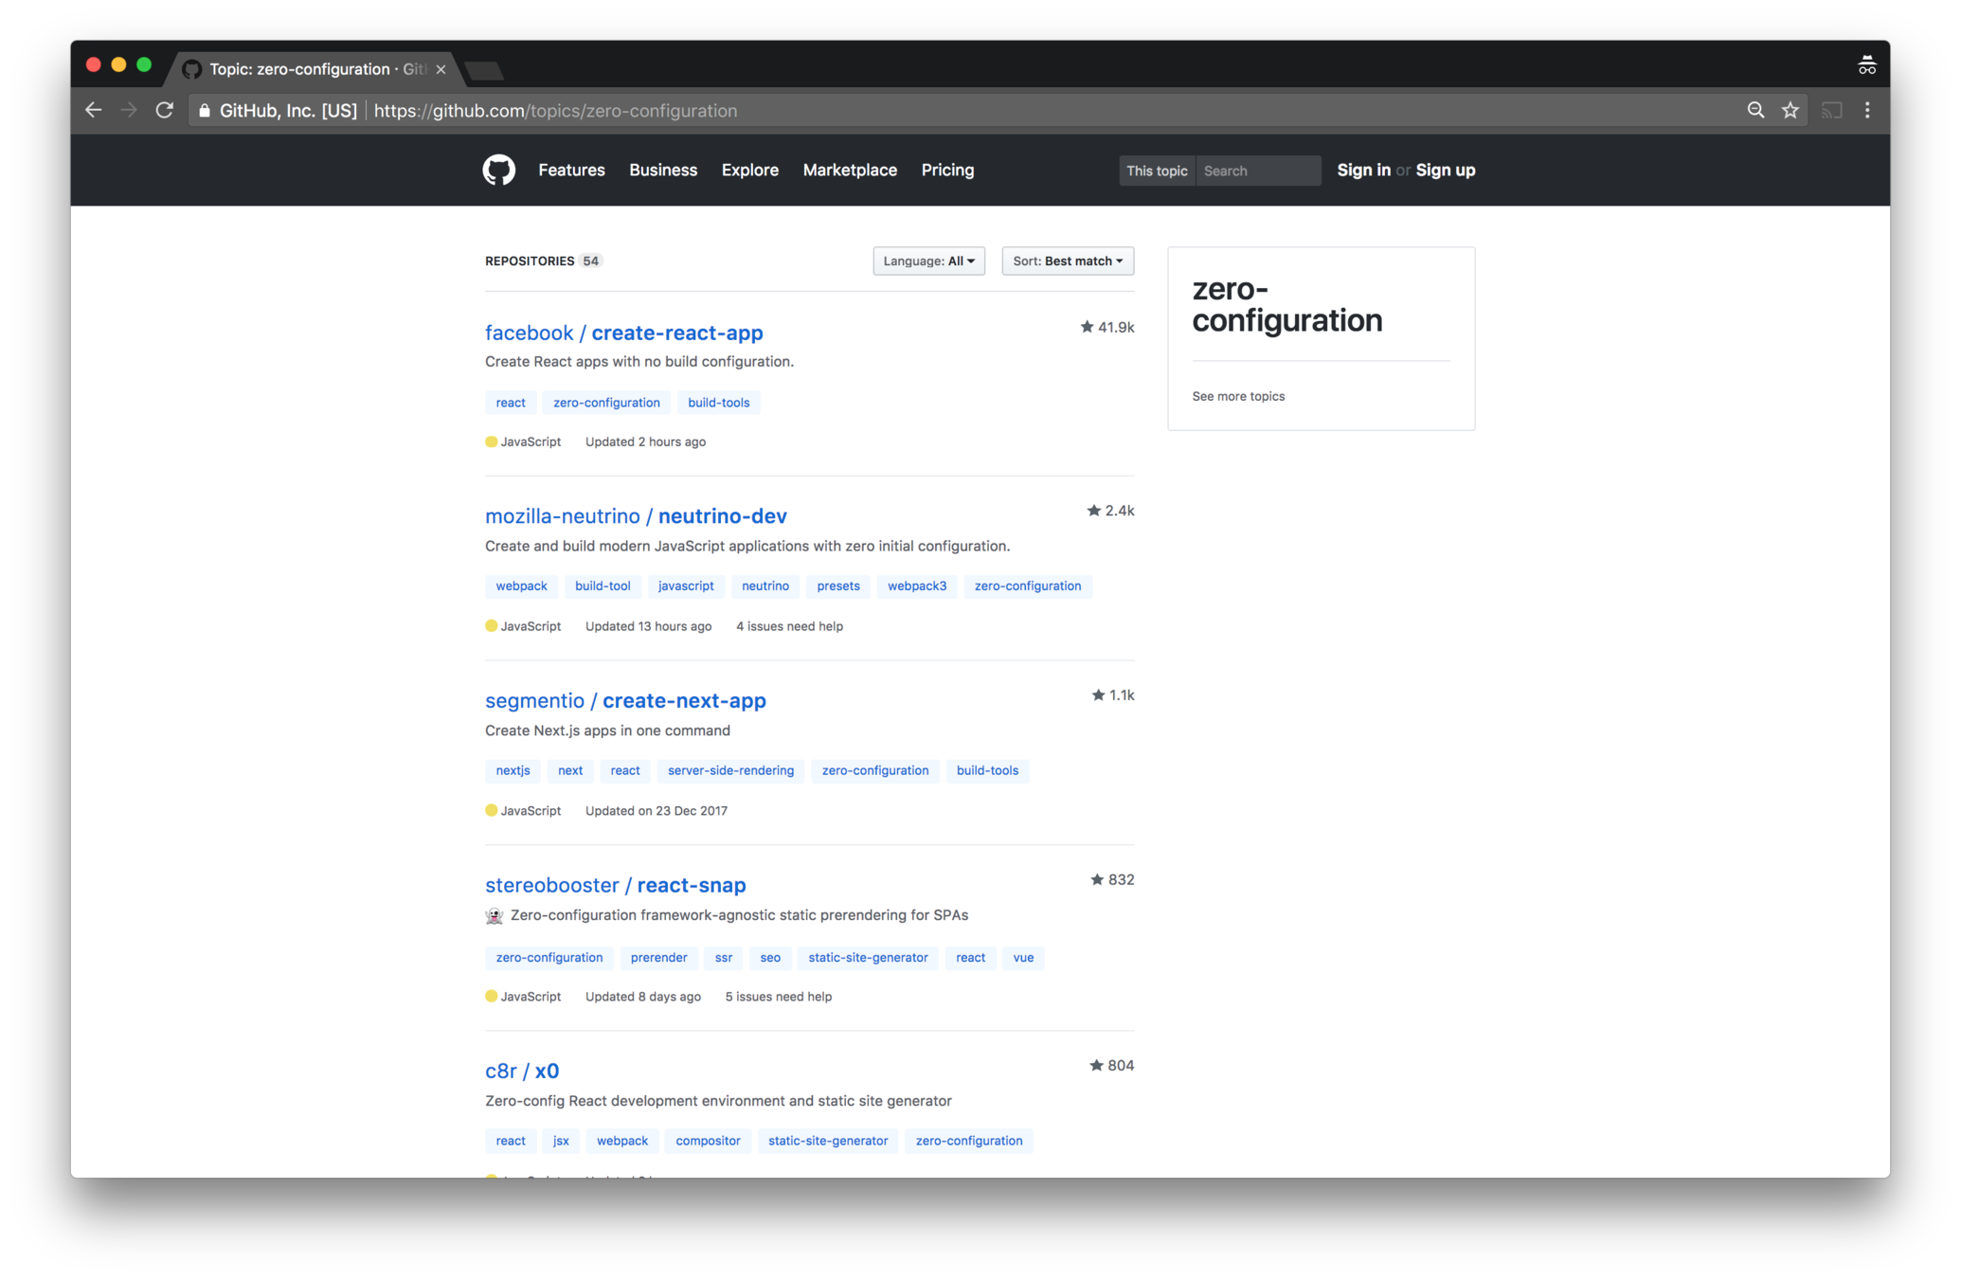Screen dimensions: 1961x1279
Task: Click the Sign in link
Action: click(x=1363, y=171)
